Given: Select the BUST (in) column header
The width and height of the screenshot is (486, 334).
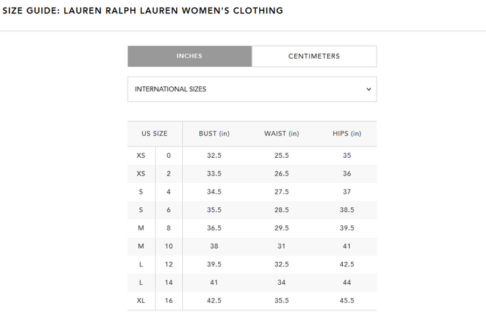Looking at the screenshot, I should (x=214, y=134).
